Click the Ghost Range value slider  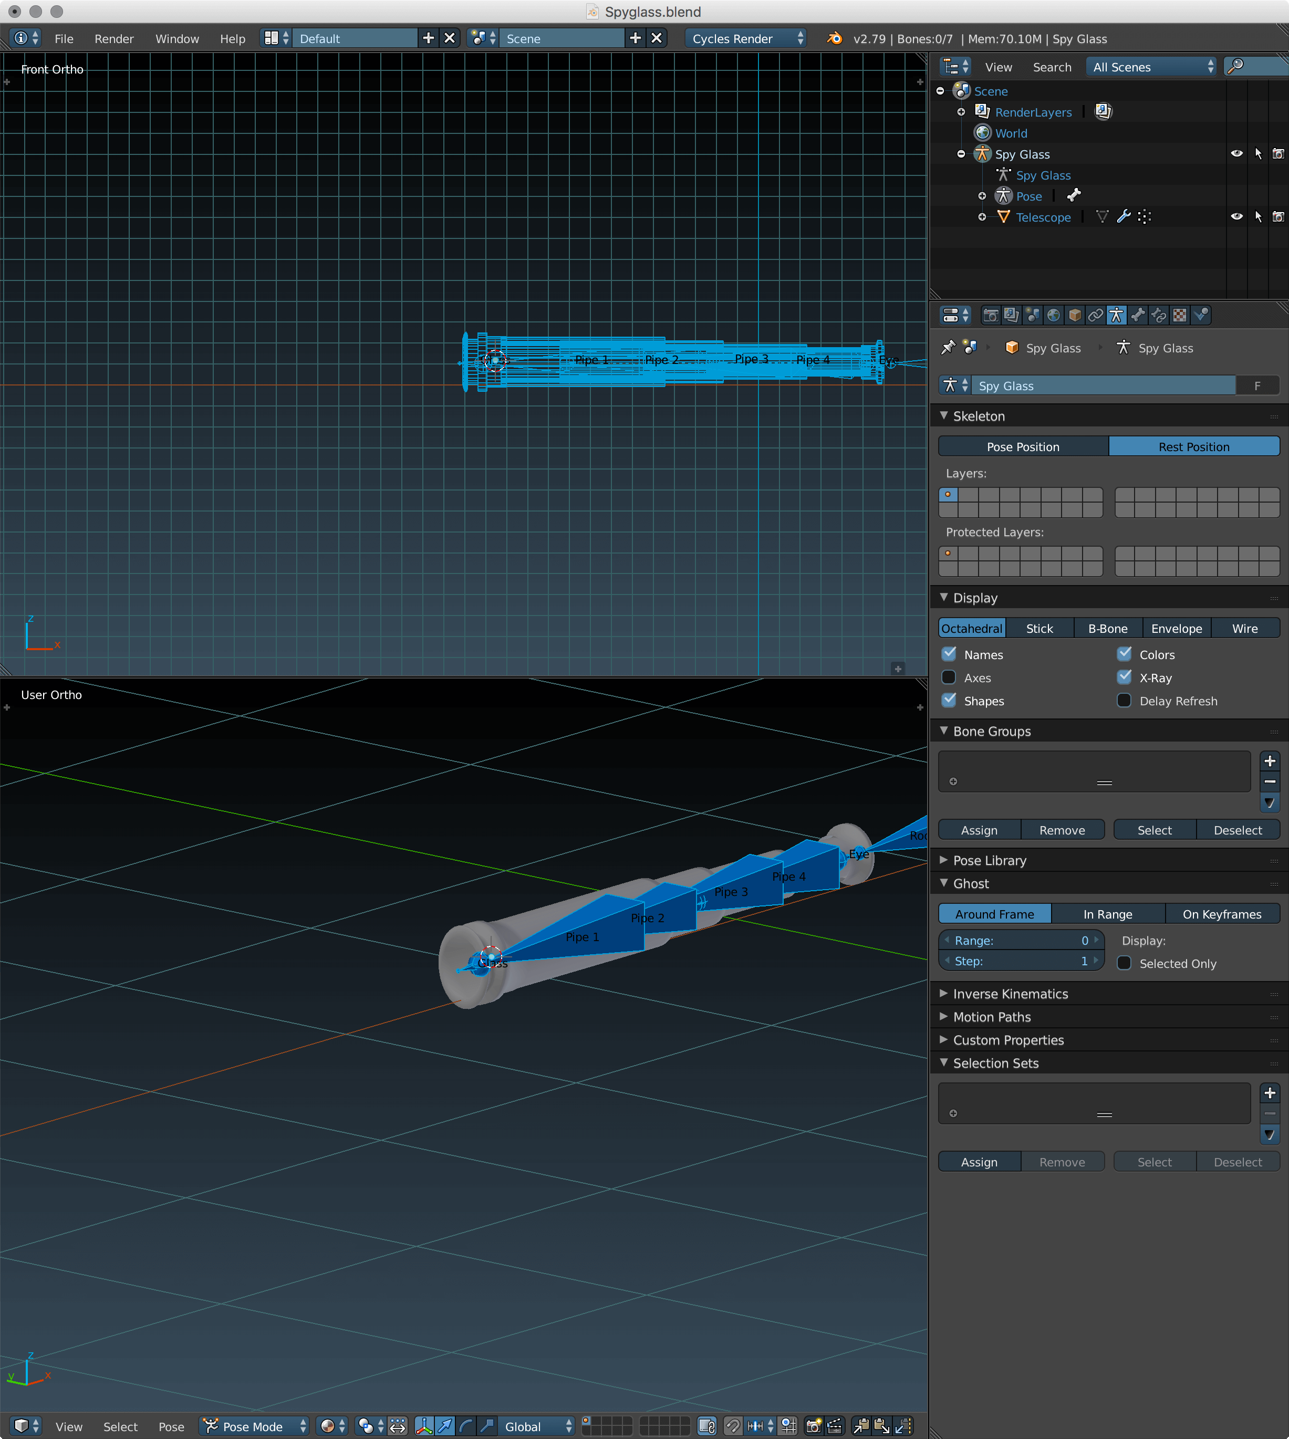(x=1021, y=940)
